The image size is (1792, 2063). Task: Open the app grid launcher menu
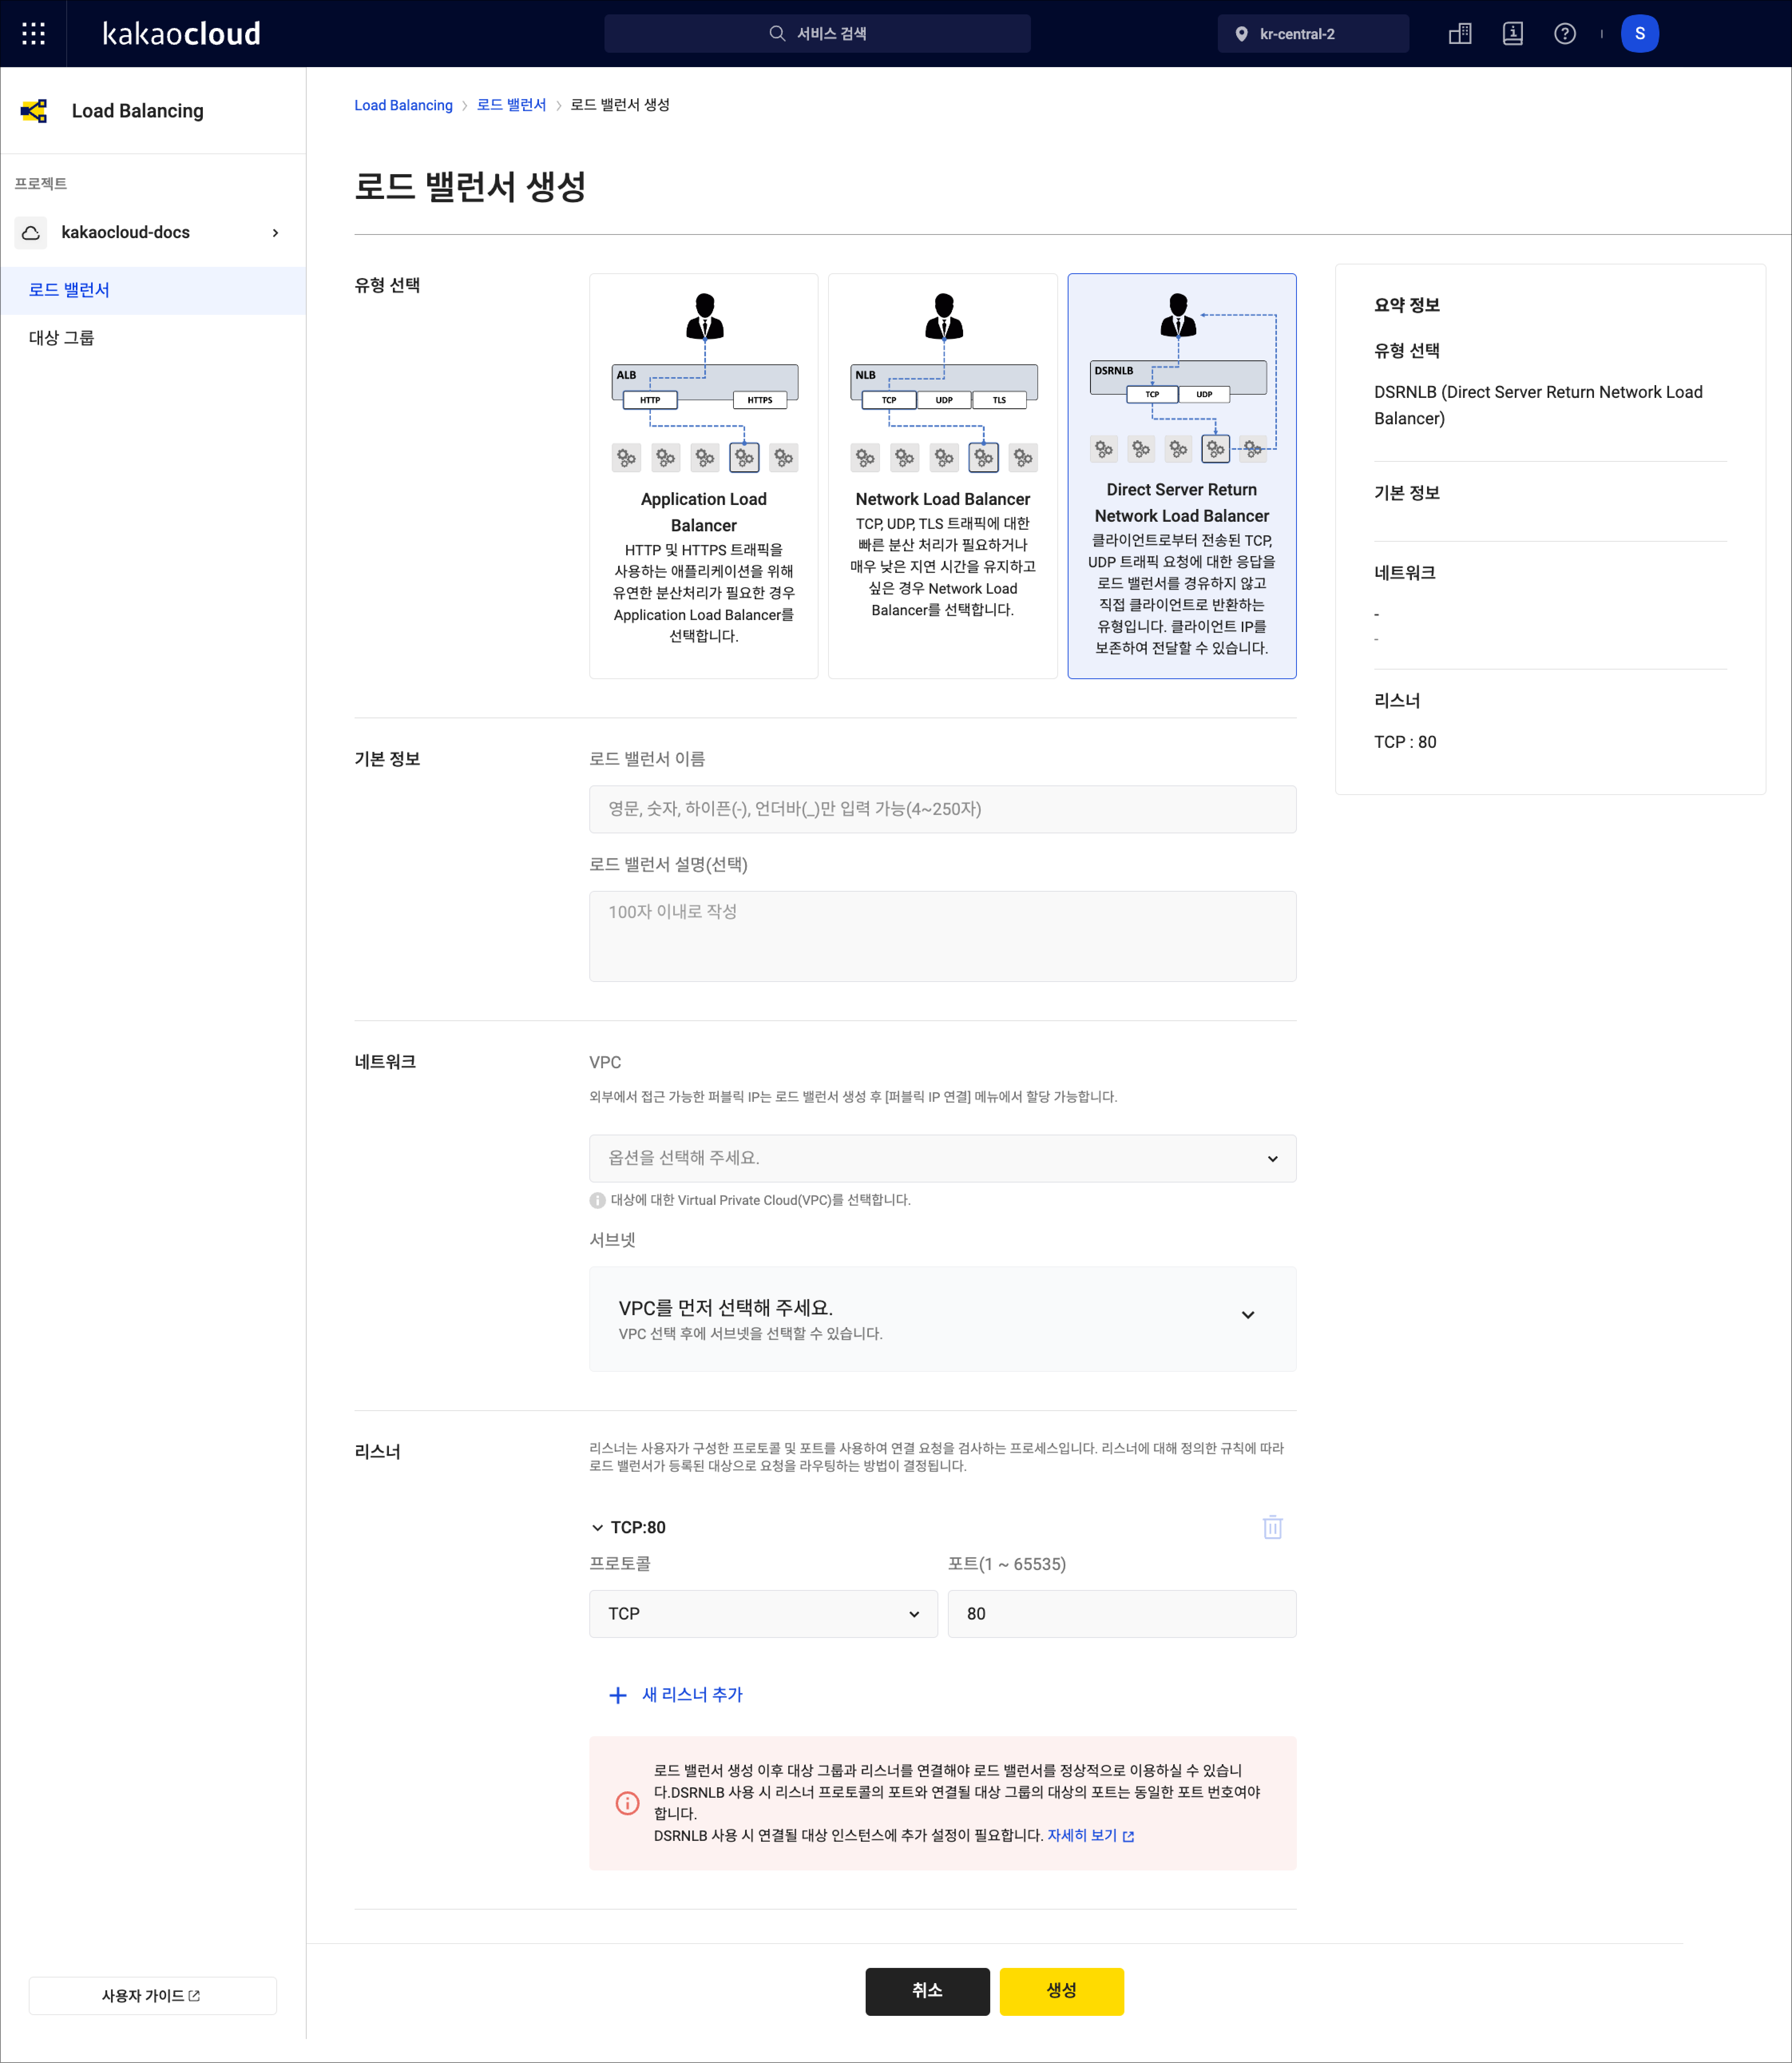click(33, 34)
